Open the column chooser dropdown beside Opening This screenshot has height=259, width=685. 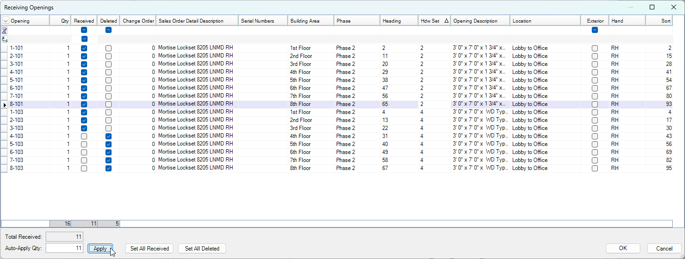pos(6,21)
